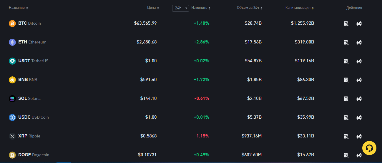Sort table by Капитализация column

point(300,8)
